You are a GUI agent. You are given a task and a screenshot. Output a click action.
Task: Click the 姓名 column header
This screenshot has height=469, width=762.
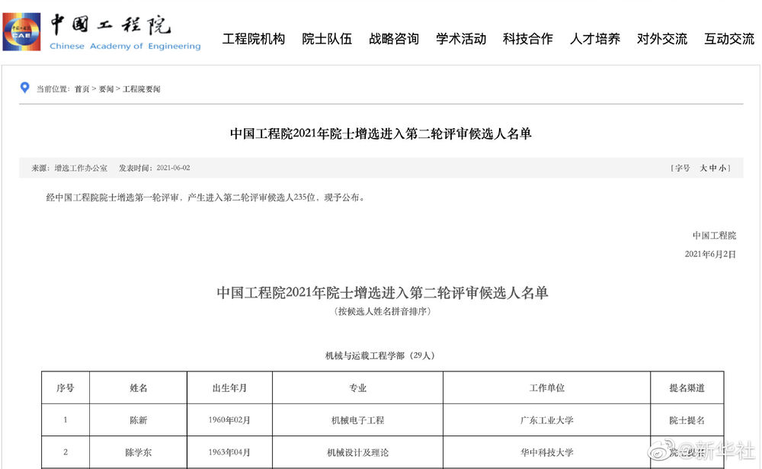pyautogui.click(x=139, y=388)
